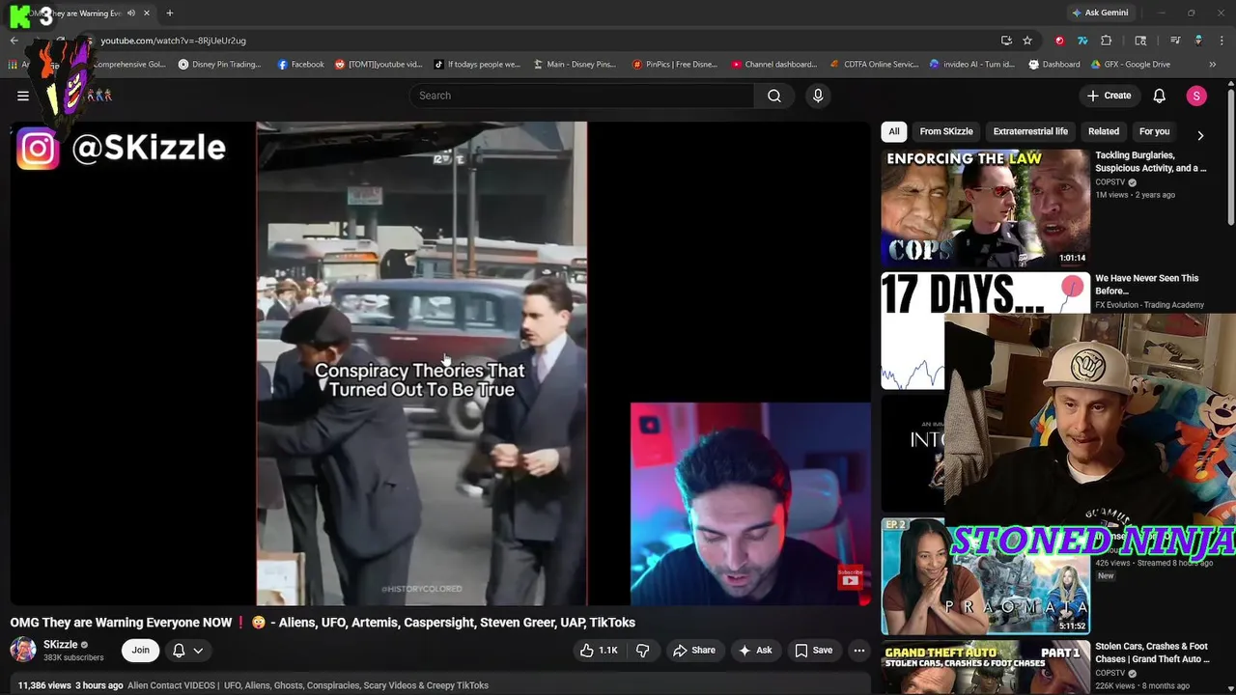The image size is (1236, 695).
Task: Click the video title text below player
Action: pos(323,623)
